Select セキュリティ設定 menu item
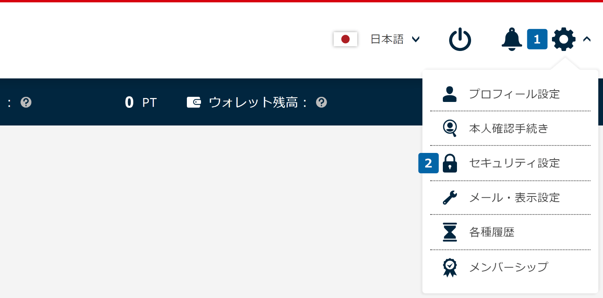Viewport: 603px width, 298px height. tap(510, 163)
